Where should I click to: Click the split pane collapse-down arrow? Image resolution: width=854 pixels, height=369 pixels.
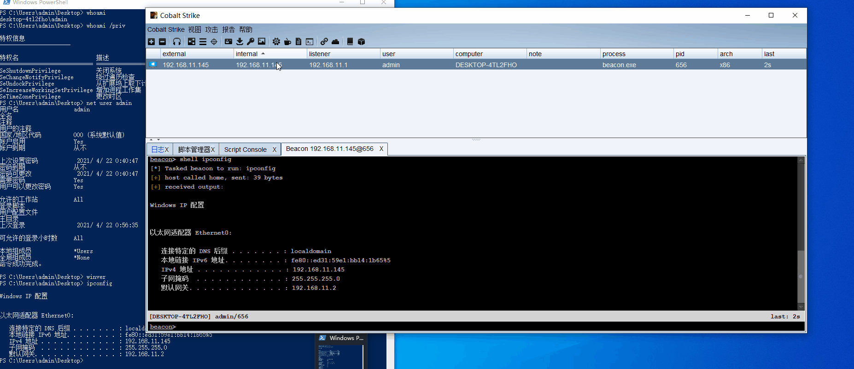158,139
